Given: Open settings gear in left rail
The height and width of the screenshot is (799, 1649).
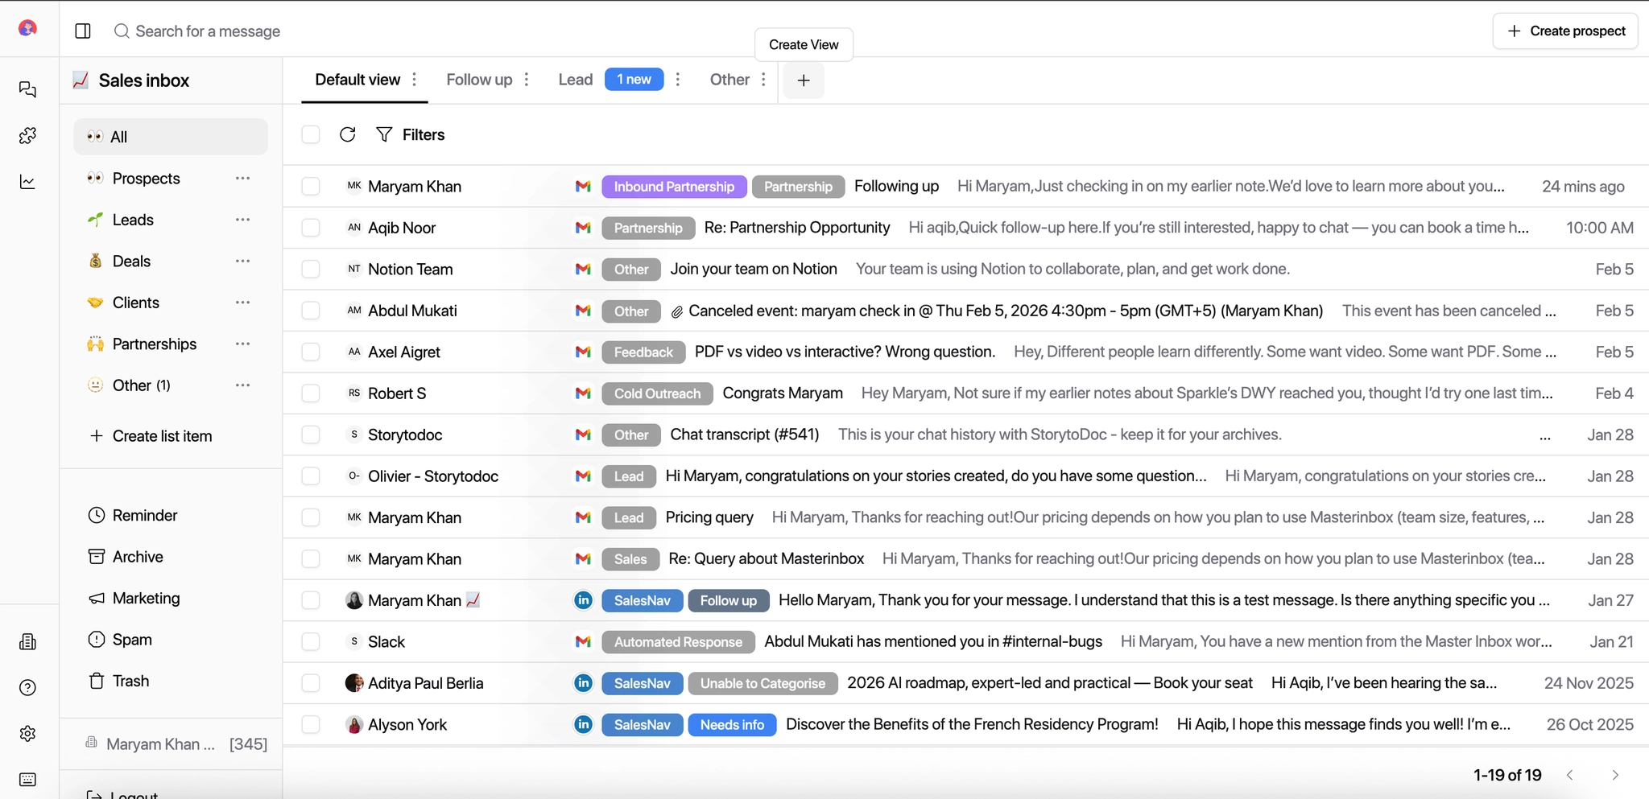Looking at the screenshot, I should pos(27,733).
